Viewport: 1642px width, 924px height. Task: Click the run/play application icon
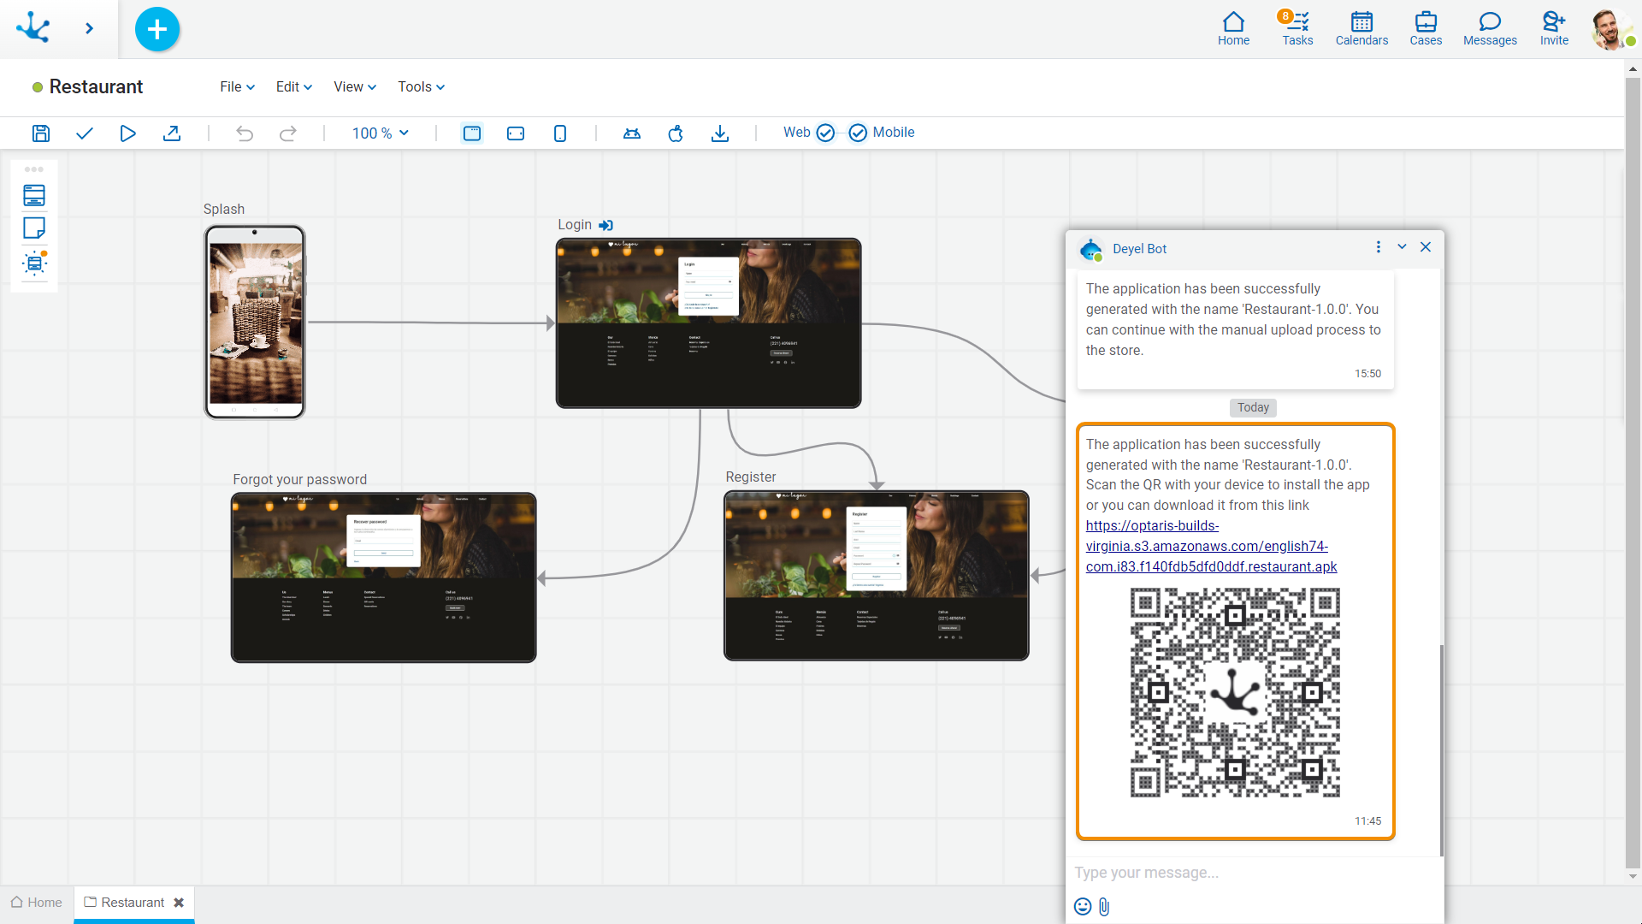click(x=127, y=133)
